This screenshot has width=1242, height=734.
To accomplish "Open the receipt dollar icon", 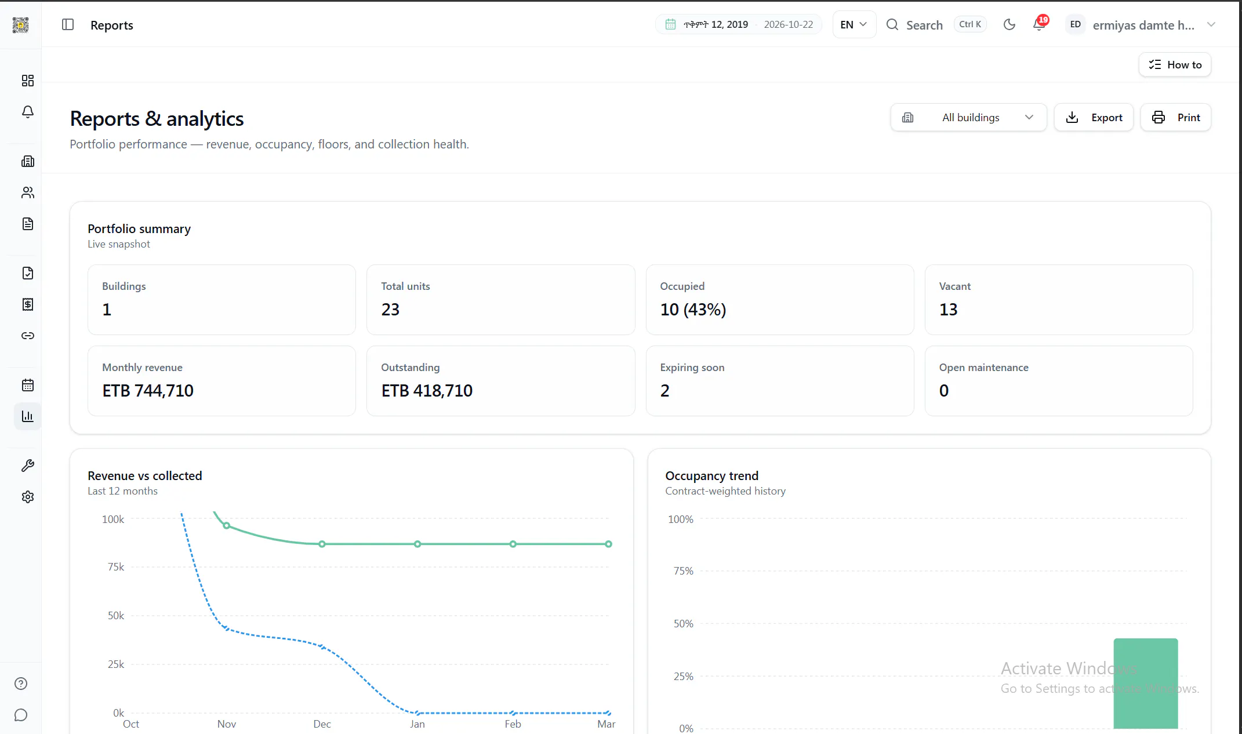I will [x=28, y=304].
